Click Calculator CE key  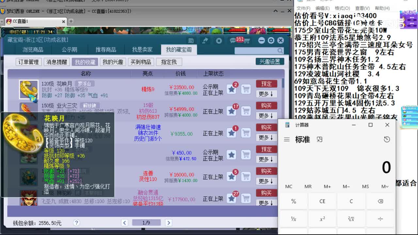(322, 201)
